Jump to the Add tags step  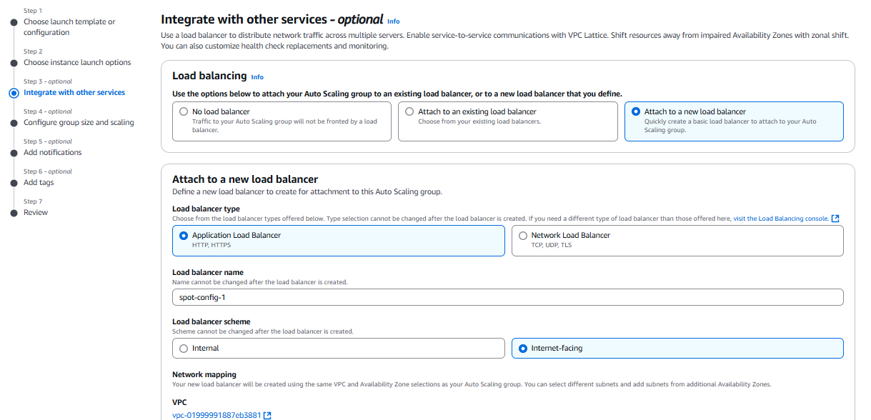(x=39, y=182)
